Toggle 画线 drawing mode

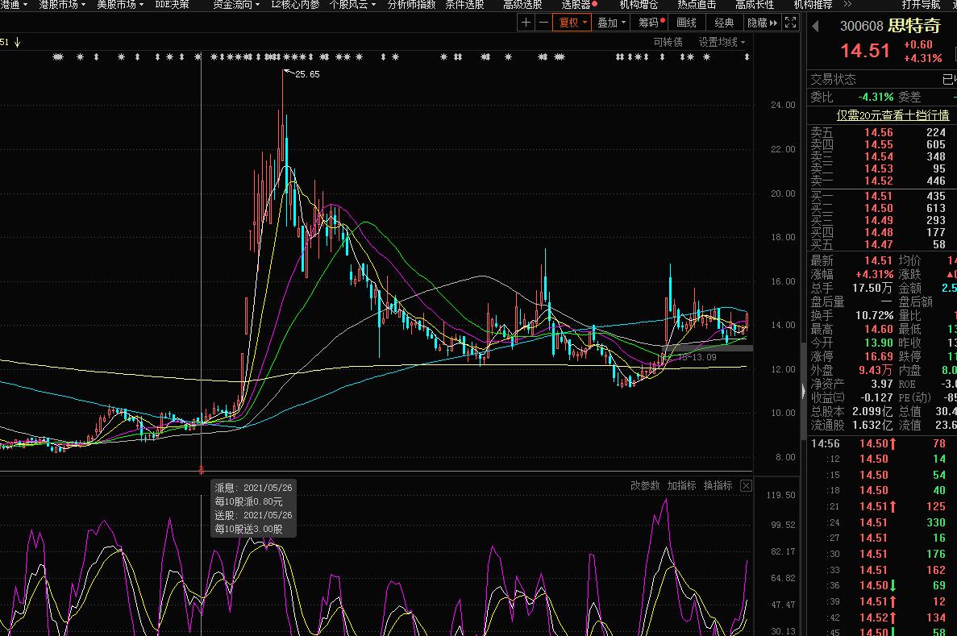pyautogui.click(x=686, y=23)
